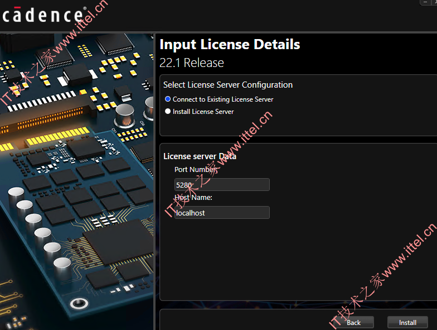Click "Select License Server Configuration" label

[x=227, y=85]
